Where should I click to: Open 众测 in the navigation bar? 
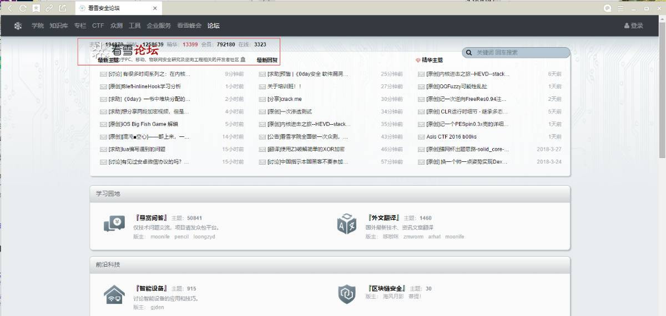tap(116, 26)
